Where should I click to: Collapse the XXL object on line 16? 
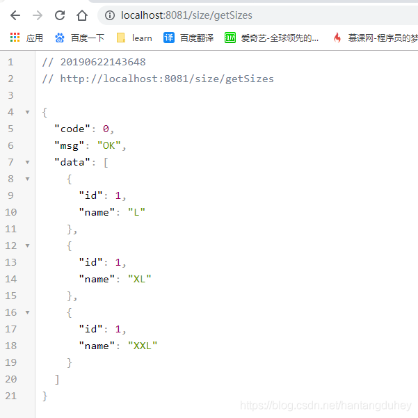(x=27, y=312)
